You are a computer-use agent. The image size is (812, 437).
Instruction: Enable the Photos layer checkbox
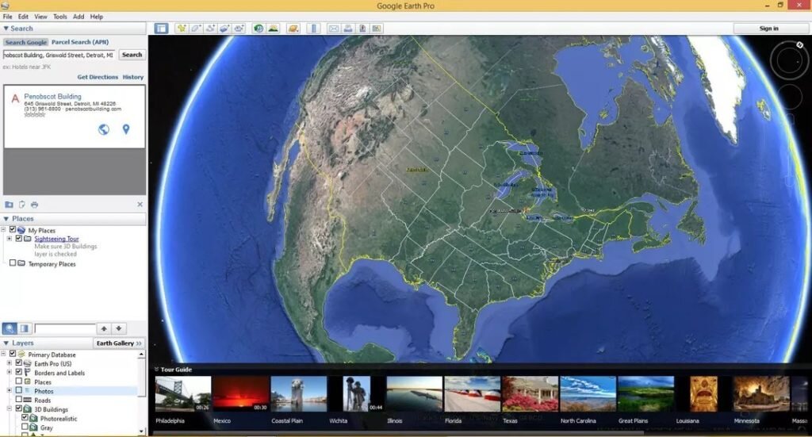[19, 390]
